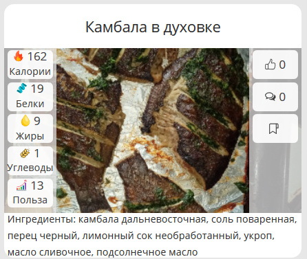Click the Ингредиенты description text
The height and width of the screenshot is (259, 307).
click(x=152, y=236)
